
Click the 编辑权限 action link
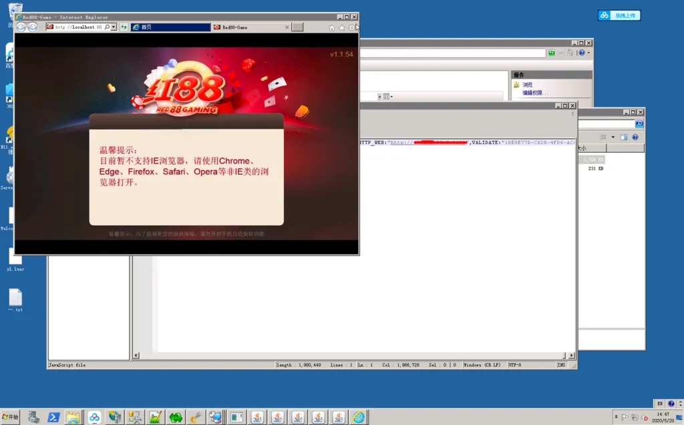pyautogui.click(x=532, y=93)
